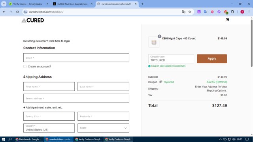Open a new browser tab
This screenshot has width=253, height=142.
click(x=142, y=4)
